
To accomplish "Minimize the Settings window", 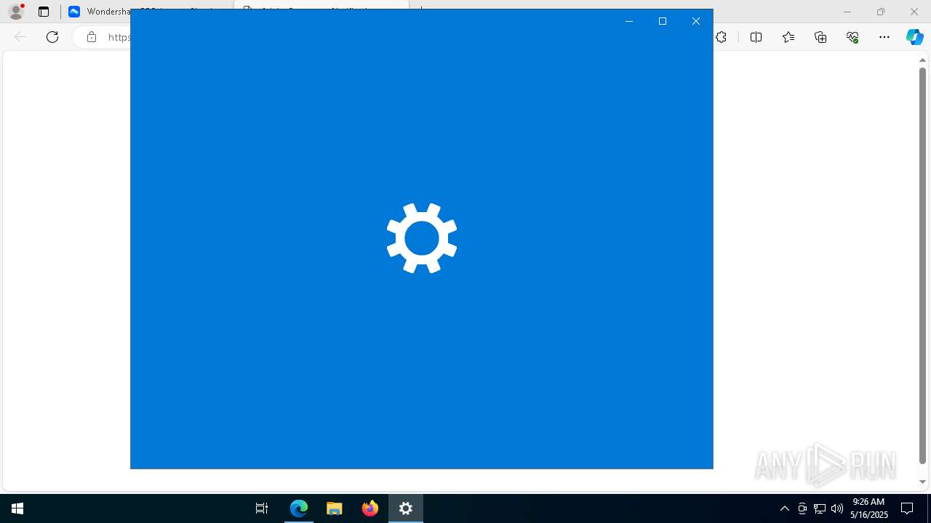I will 629,21.
